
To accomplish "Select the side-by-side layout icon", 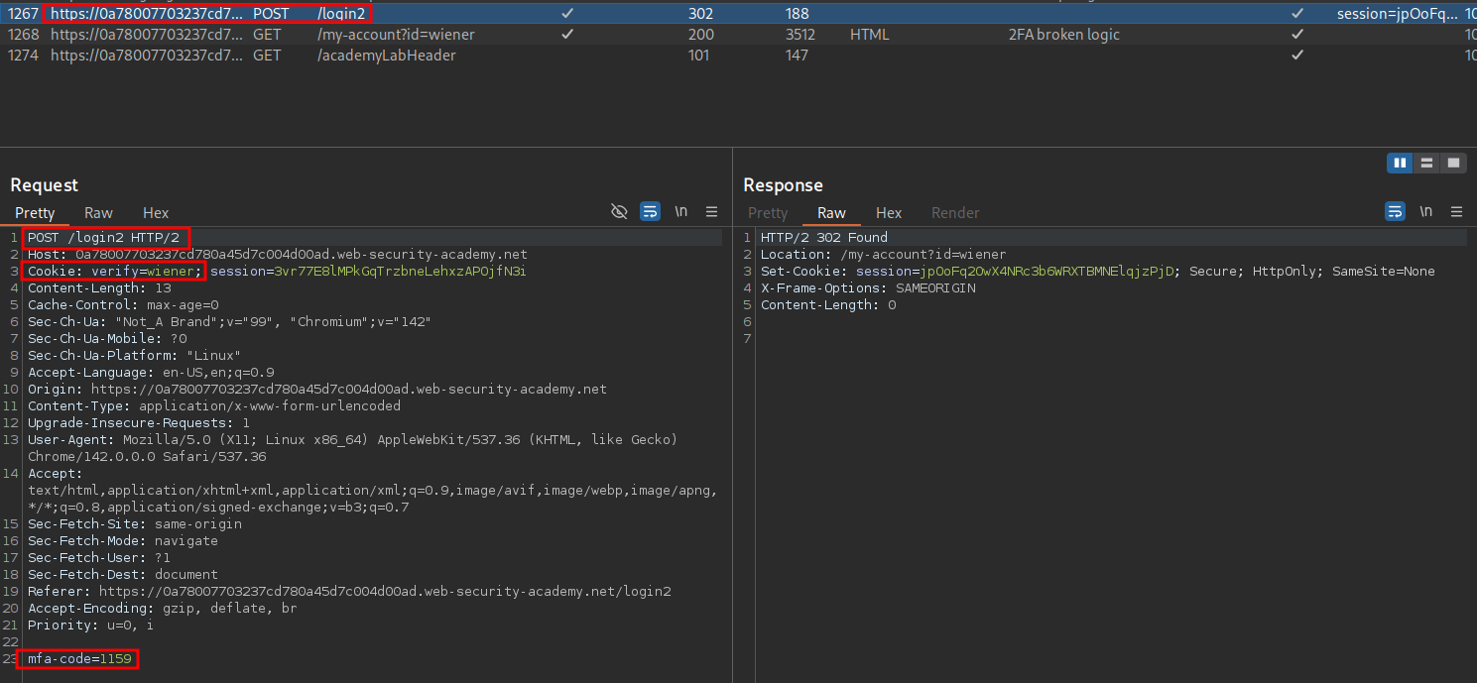I will [x=1400, y=163].
